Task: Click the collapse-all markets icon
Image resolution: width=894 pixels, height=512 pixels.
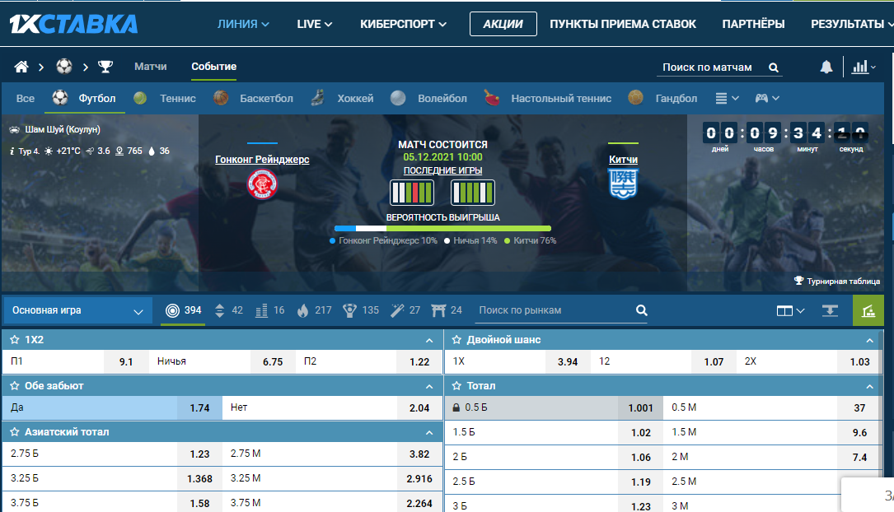Action: click(830, 310)
